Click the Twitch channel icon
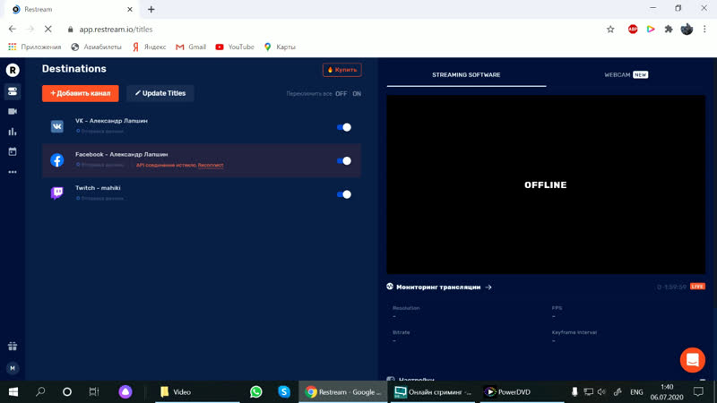The image size is (717, 403). coord(57,193)
